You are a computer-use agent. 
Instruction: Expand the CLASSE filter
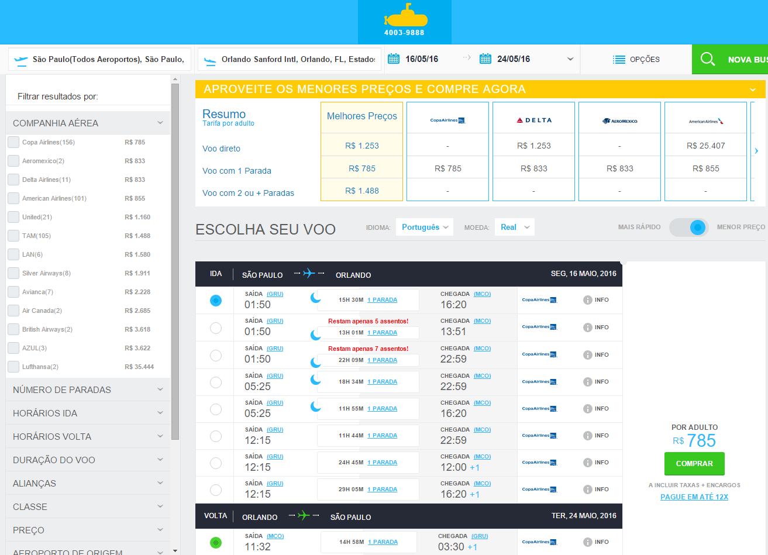(88, 506)
